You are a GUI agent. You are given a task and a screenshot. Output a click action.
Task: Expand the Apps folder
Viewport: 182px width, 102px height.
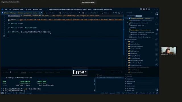pyautogui.click(x=132, y=42)
